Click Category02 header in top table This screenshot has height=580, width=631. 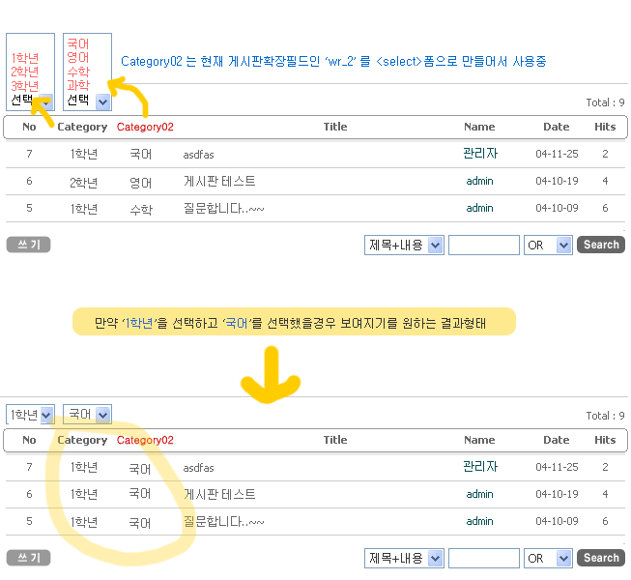click(x=145, y=128)
